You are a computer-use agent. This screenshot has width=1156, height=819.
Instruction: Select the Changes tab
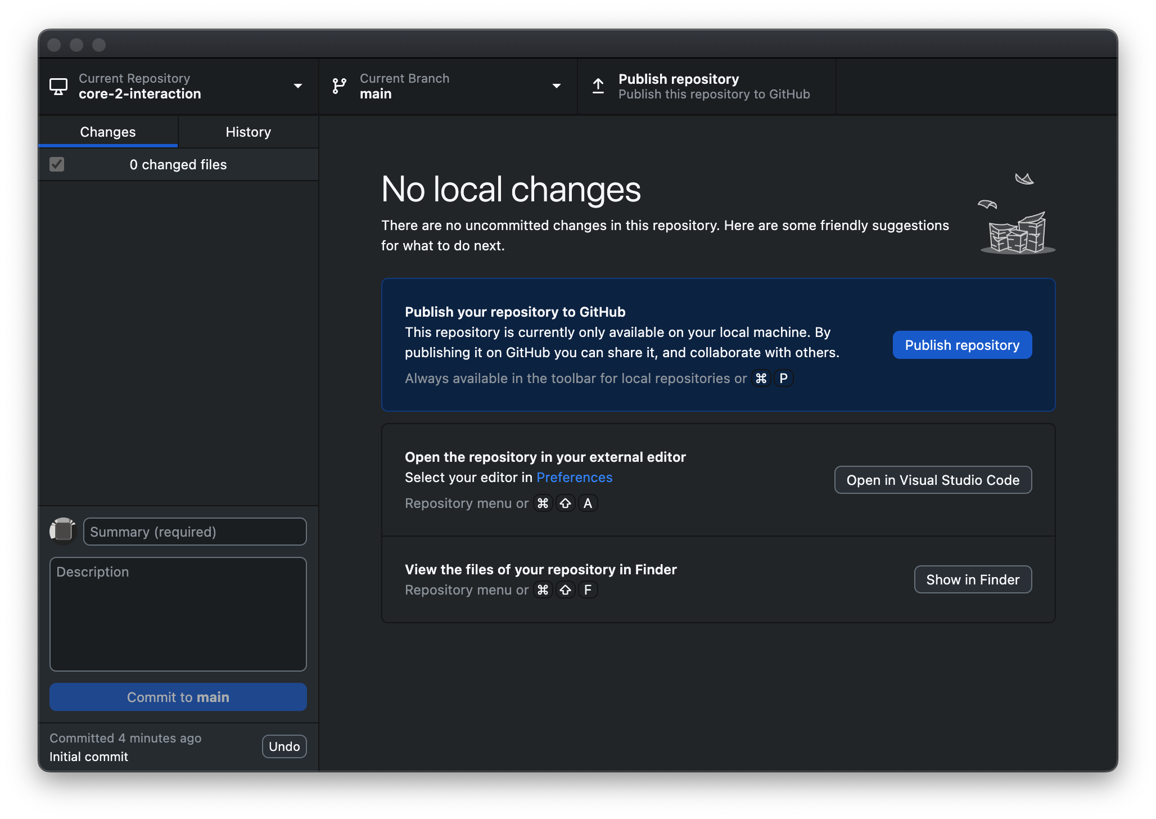click(x=108, y=132)
